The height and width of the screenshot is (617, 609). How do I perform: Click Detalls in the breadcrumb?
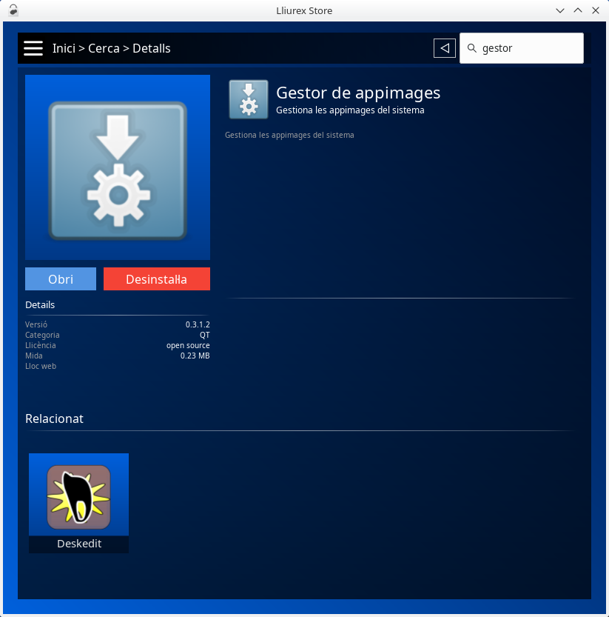[x=152, y=48]
